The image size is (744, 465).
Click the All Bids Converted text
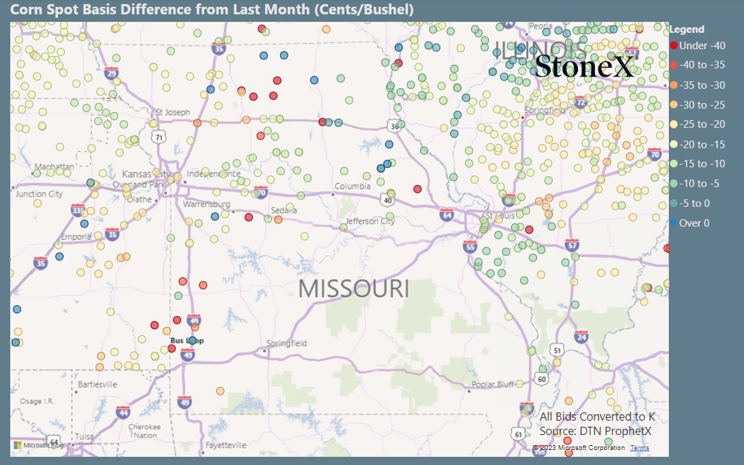click(x=597, y=417)
